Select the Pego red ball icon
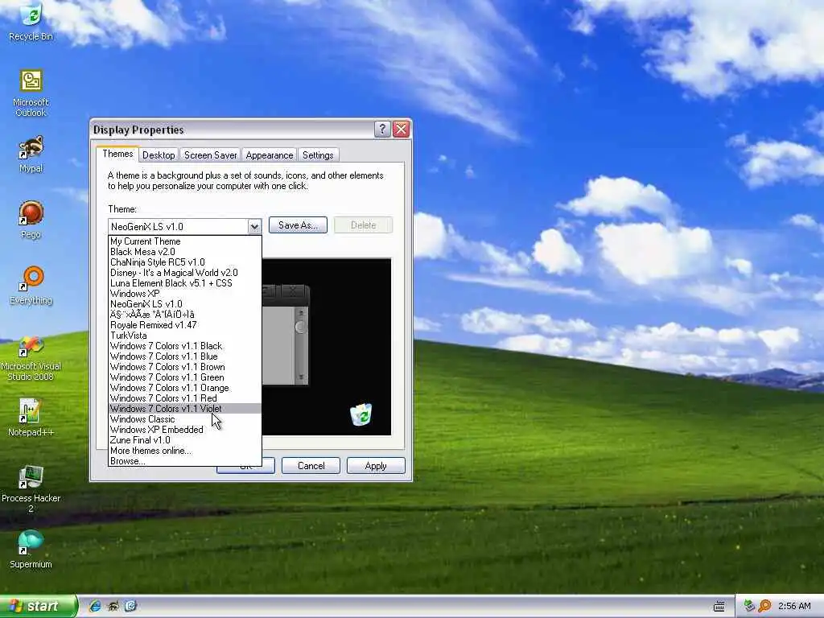 [x=31, y=220]
